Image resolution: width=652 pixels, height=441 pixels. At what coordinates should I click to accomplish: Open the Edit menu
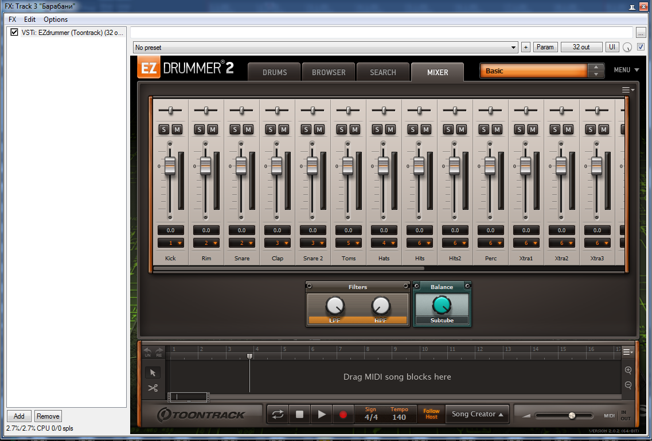click(30, 19)
